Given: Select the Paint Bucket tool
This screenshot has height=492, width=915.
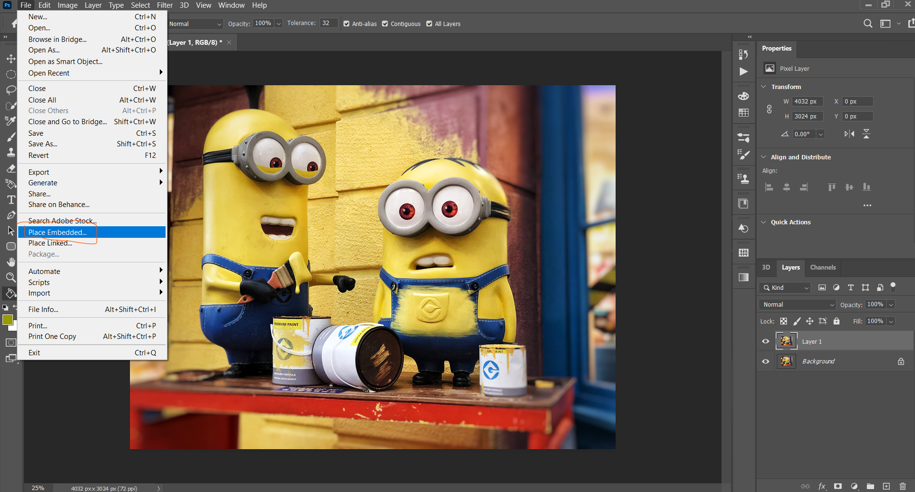Looking at the screenshot, I should tap(11, 293).
